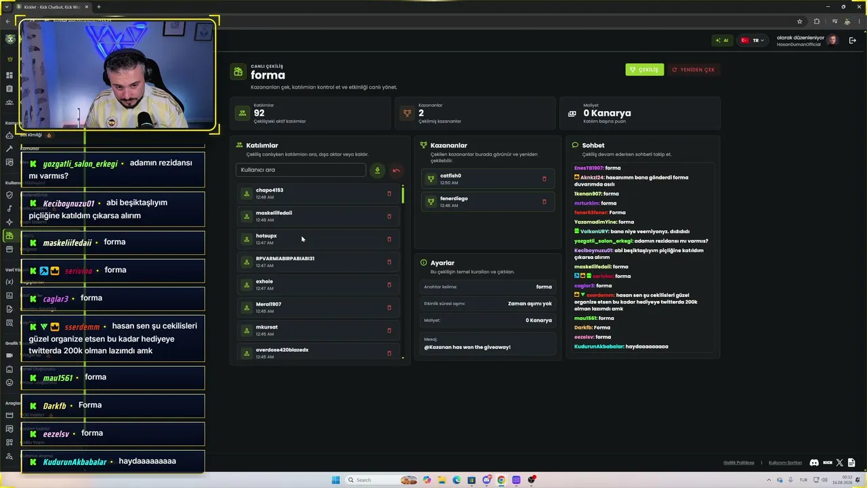Select winner name fenerdiego
Viewport: 867px width, 488px height.
click(x=454, y=199)
